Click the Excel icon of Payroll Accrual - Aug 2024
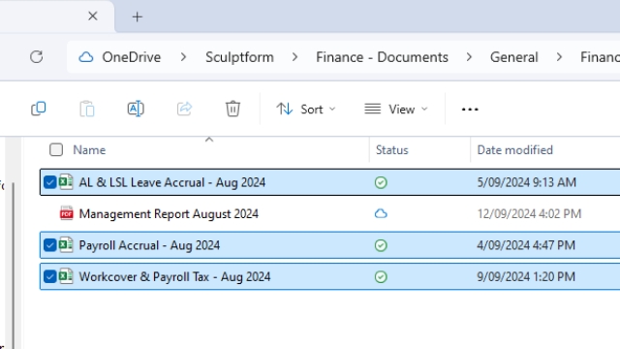 coord(66,245)
